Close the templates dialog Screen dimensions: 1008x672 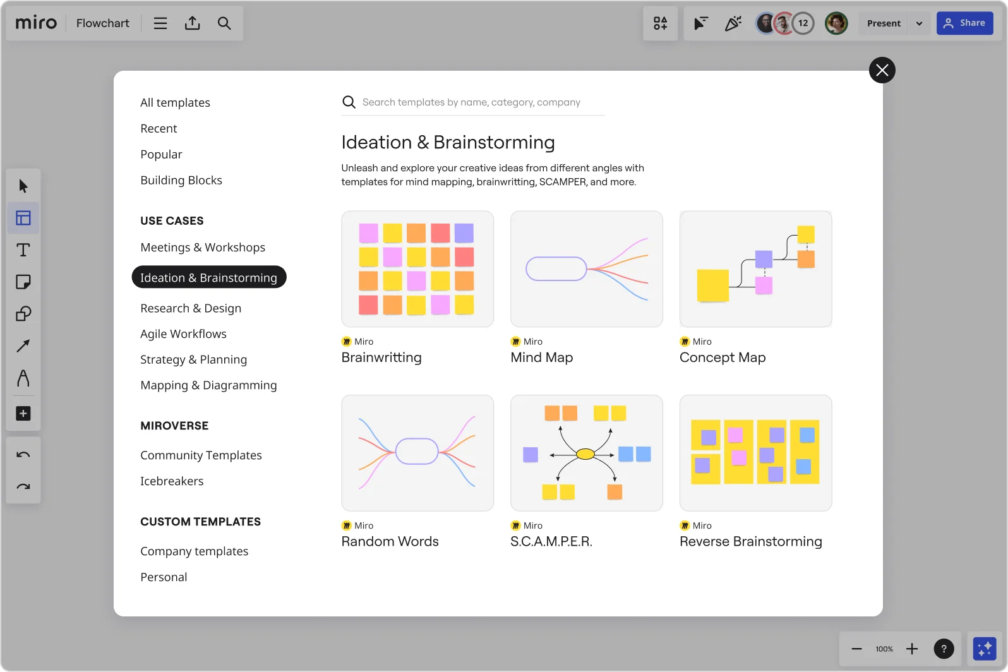coord(882,70)
